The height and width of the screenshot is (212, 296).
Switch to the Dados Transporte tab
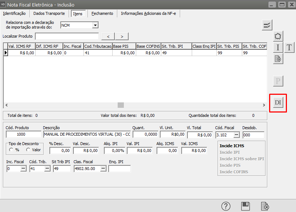coord(49,13)
